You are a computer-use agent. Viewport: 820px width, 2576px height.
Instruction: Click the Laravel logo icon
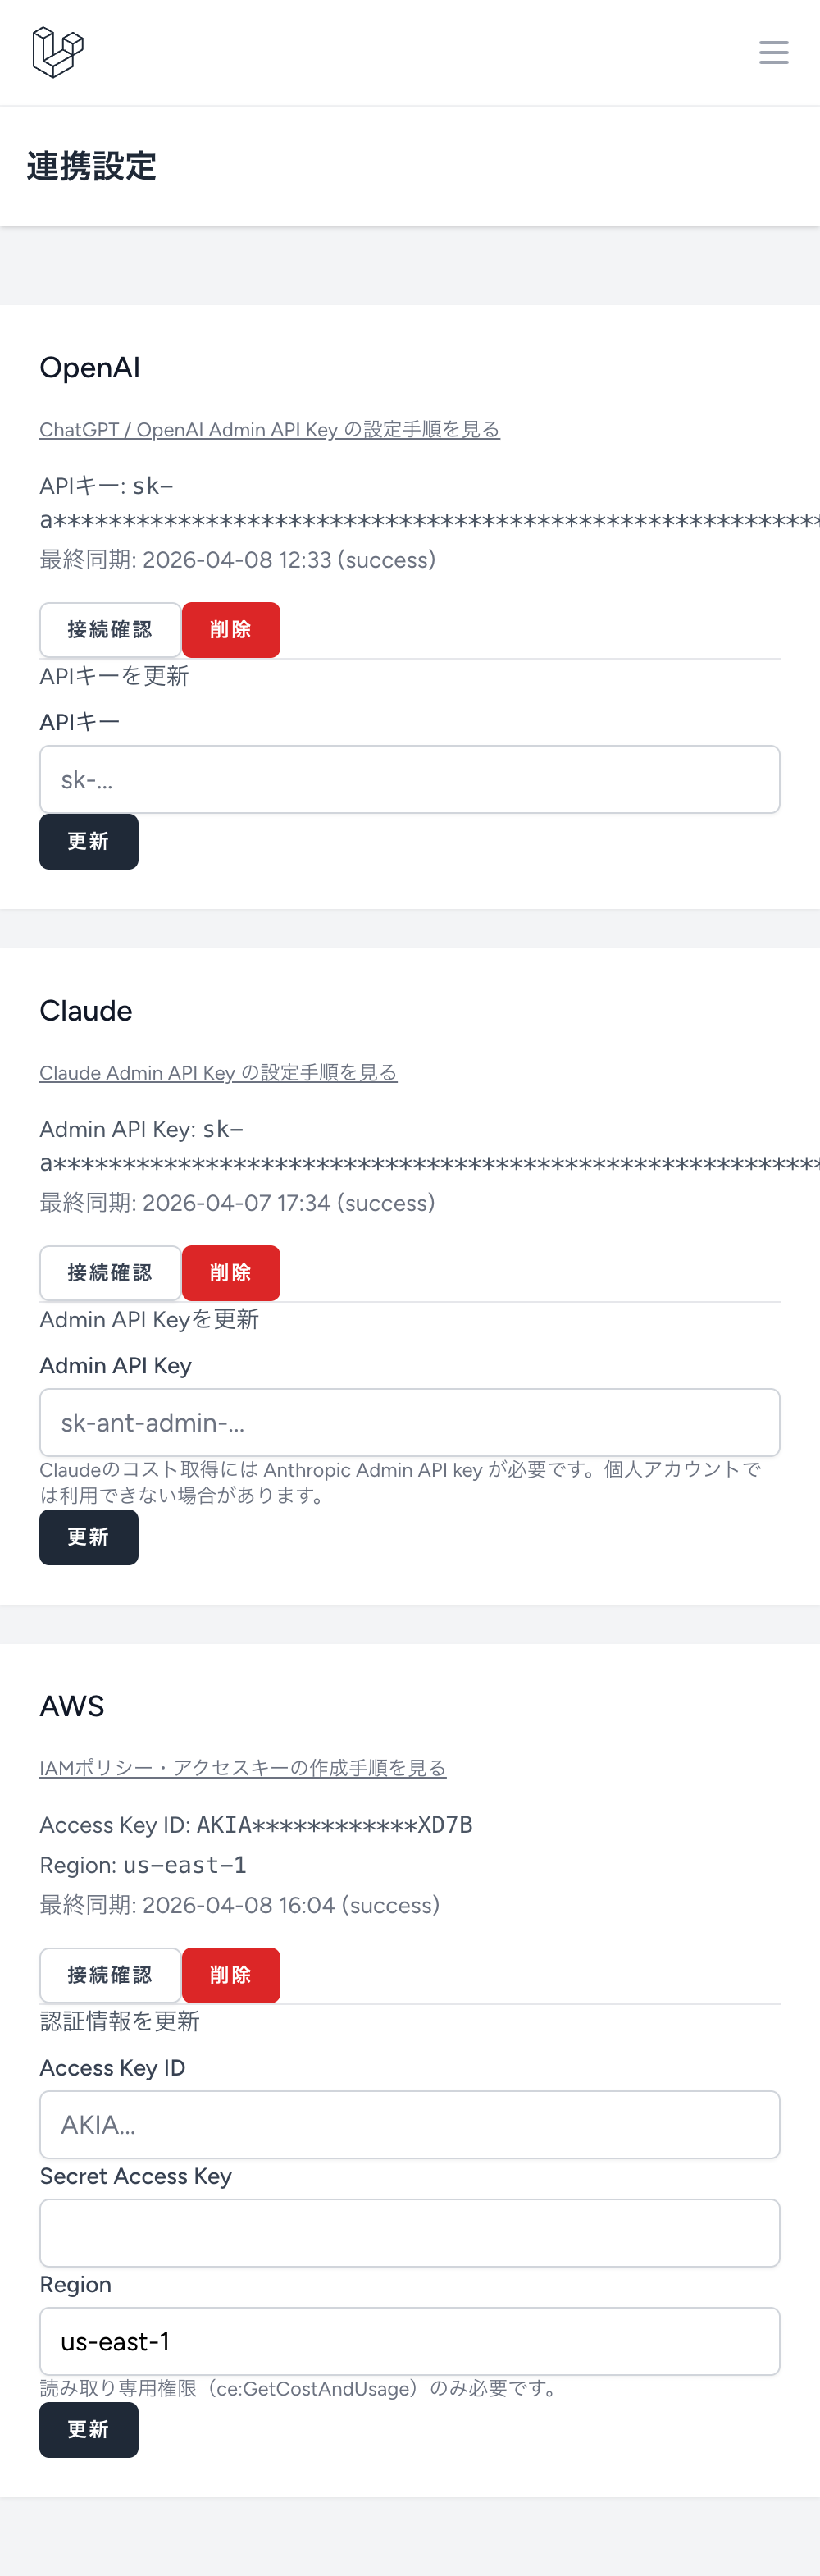[57, 52]
